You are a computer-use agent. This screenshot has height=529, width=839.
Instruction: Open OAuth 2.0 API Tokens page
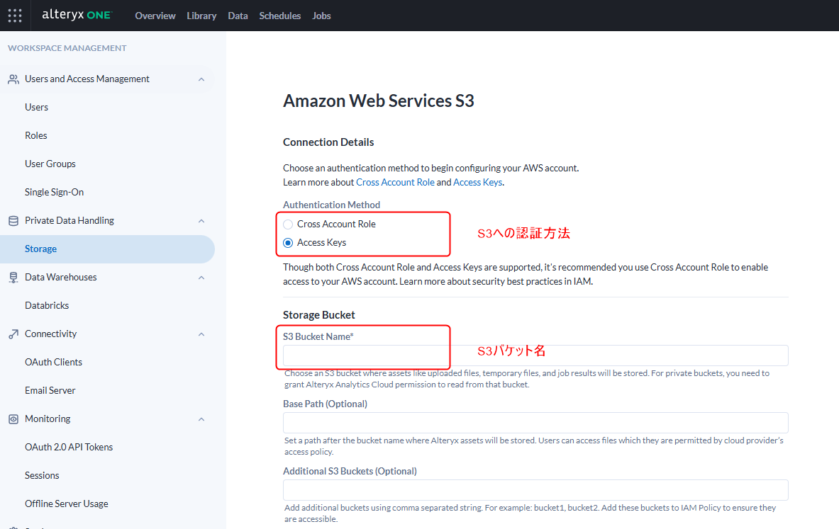[69, 448]
